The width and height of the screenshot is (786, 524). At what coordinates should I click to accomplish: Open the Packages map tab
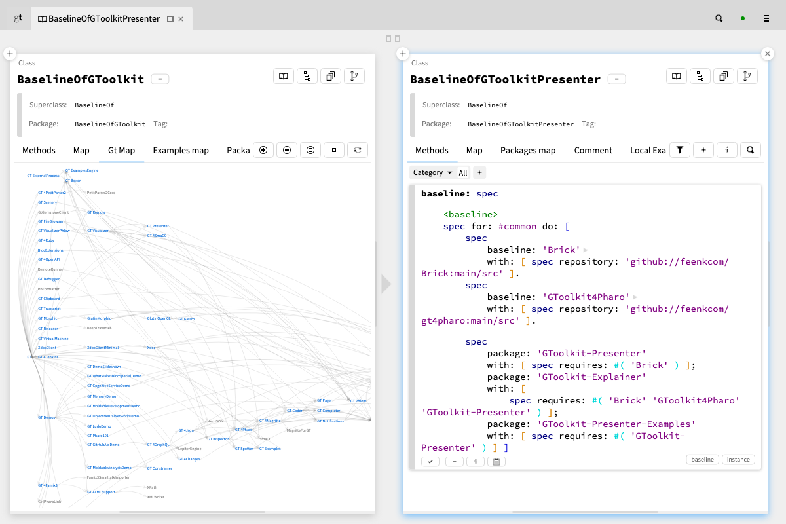528,150
